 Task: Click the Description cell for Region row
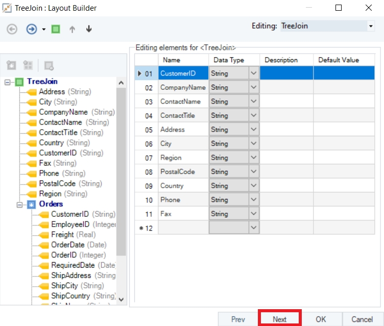pos(286,158)
